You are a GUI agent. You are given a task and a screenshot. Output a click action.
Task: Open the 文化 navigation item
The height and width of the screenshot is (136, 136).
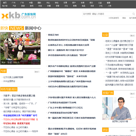[x=66, y=6]
